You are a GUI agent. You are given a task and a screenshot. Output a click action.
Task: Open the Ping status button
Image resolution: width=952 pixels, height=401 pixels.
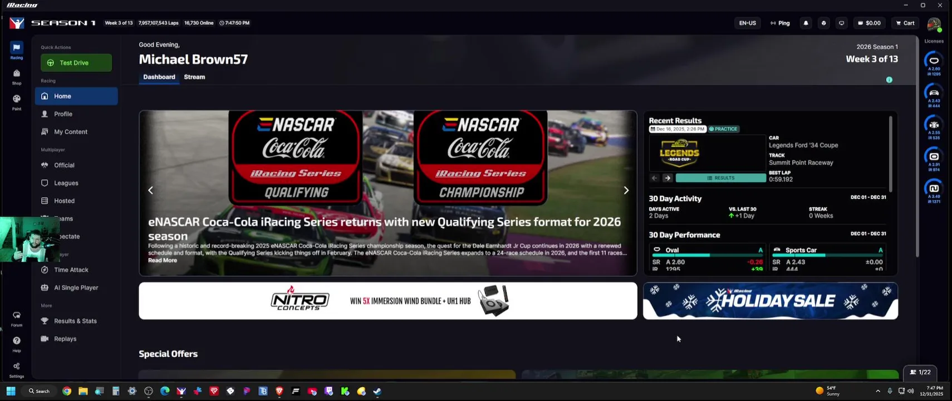(780, 23)
